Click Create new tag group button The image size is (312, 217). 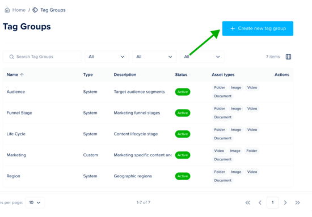tap(258, 28)
